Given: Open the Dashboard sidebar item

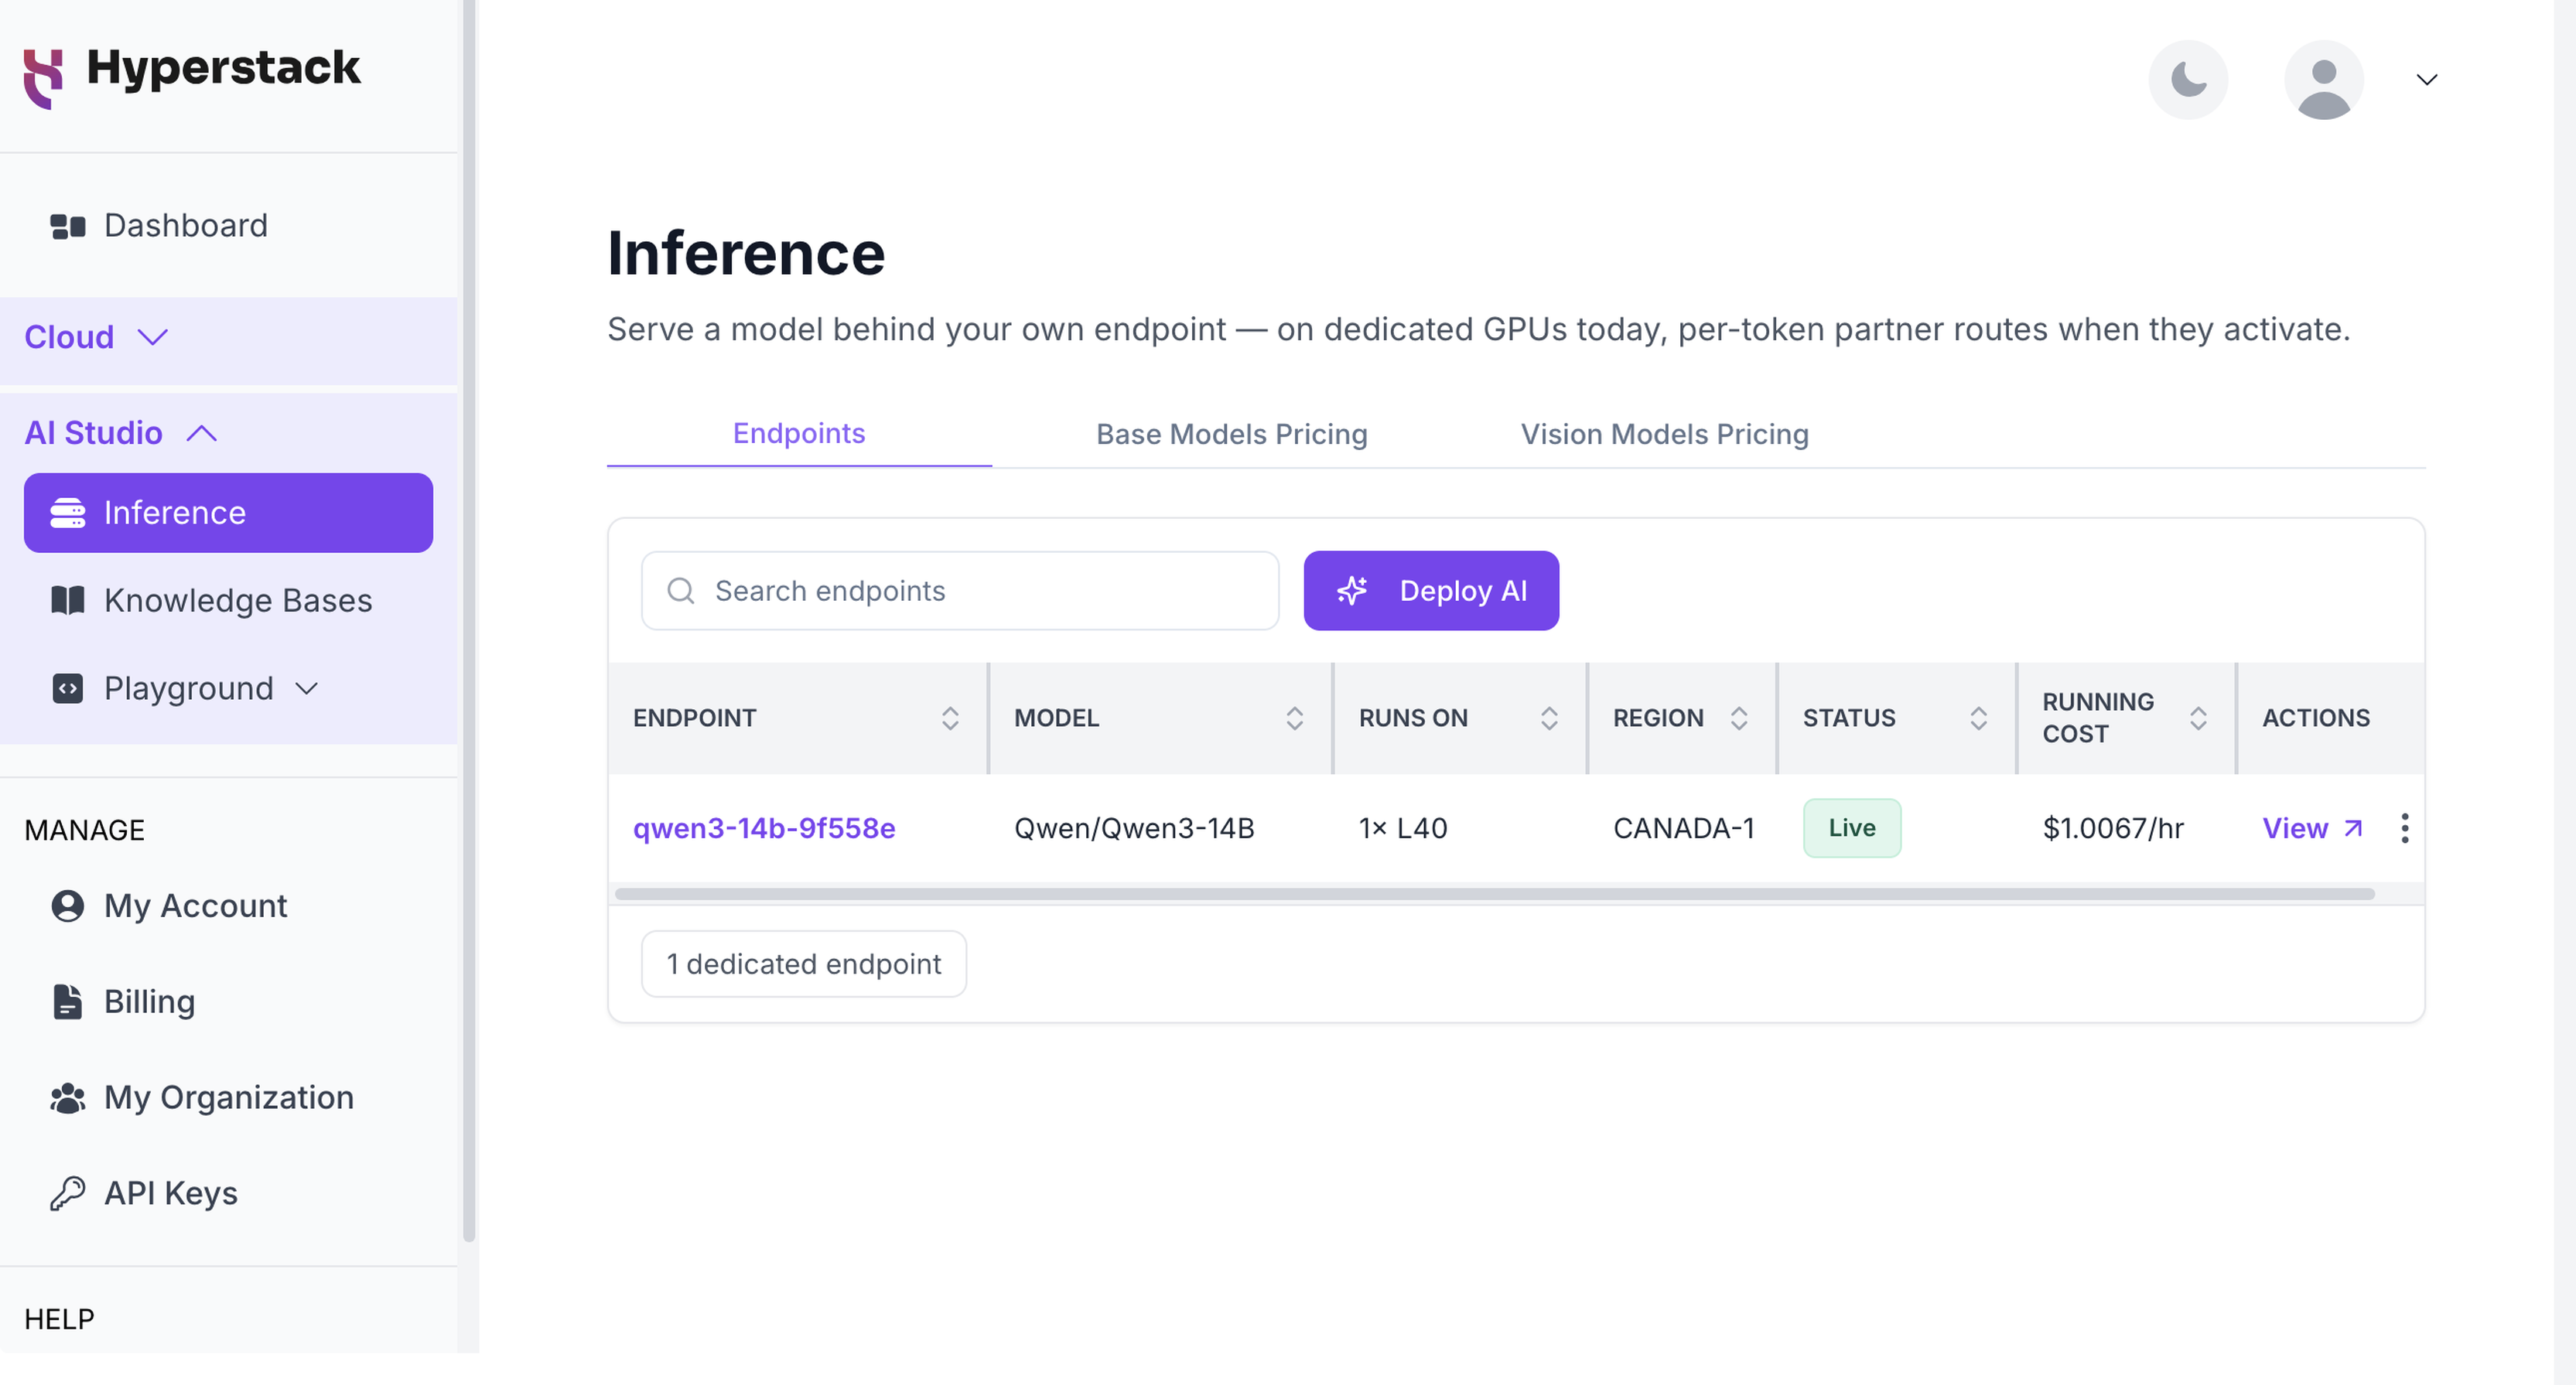Looking at the screenshot, I should point(229,226).
